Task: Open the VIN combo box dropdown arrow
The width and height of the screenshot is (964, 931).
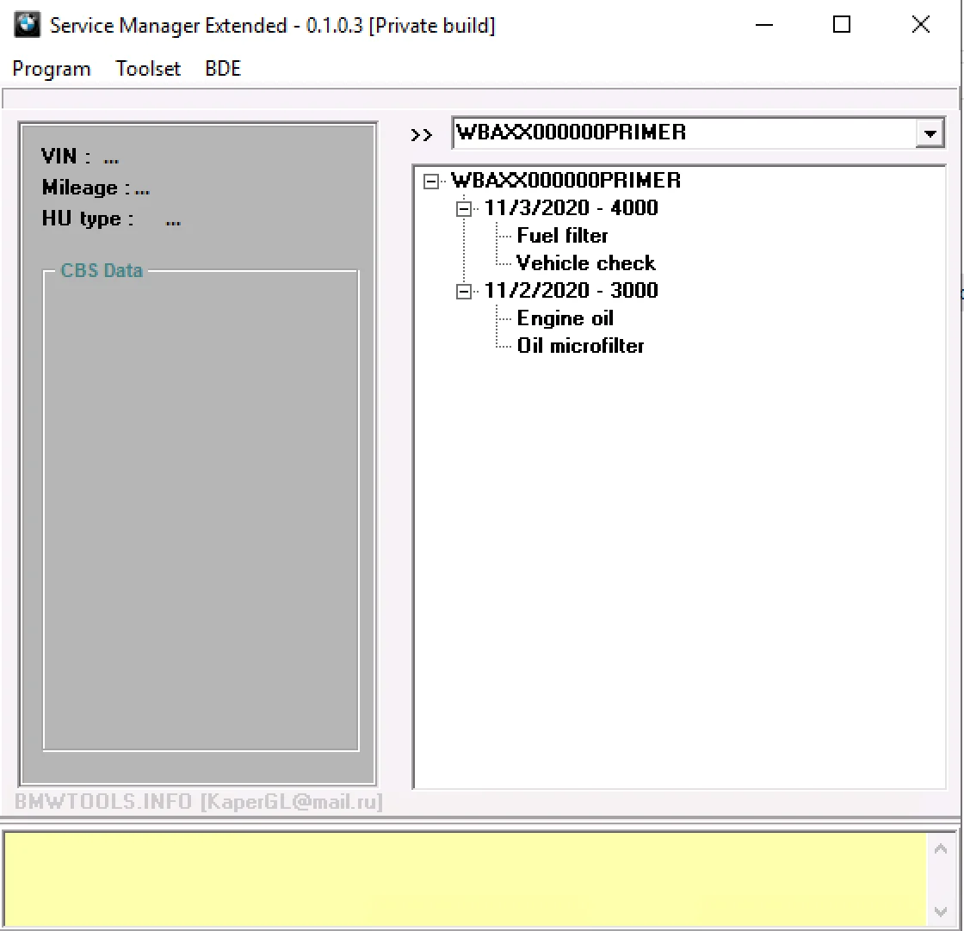Action: point(931,133)
